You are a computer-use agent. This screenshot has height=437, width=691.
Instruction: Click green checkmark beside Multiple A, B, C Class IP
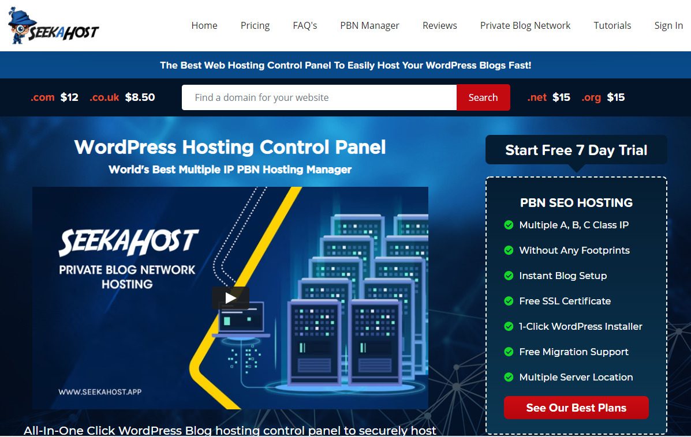click(x=509, y=225)
